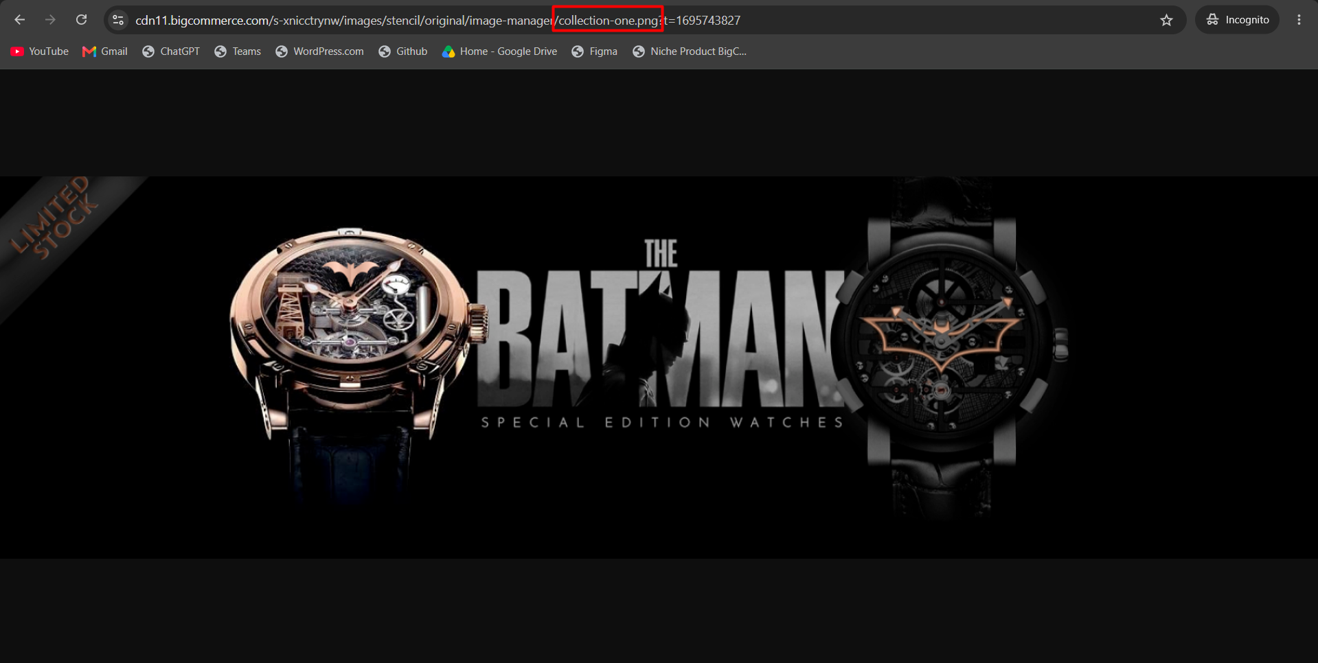Image resolution: width=1318 pixels, height=663 pixels.
Task: Open the YouTube bookmark
Action: tap(40, 51)
